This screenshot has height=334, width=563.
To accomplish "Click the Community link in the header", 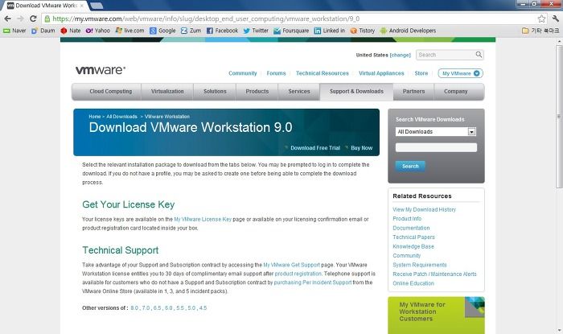I will [x=243, y=73].
